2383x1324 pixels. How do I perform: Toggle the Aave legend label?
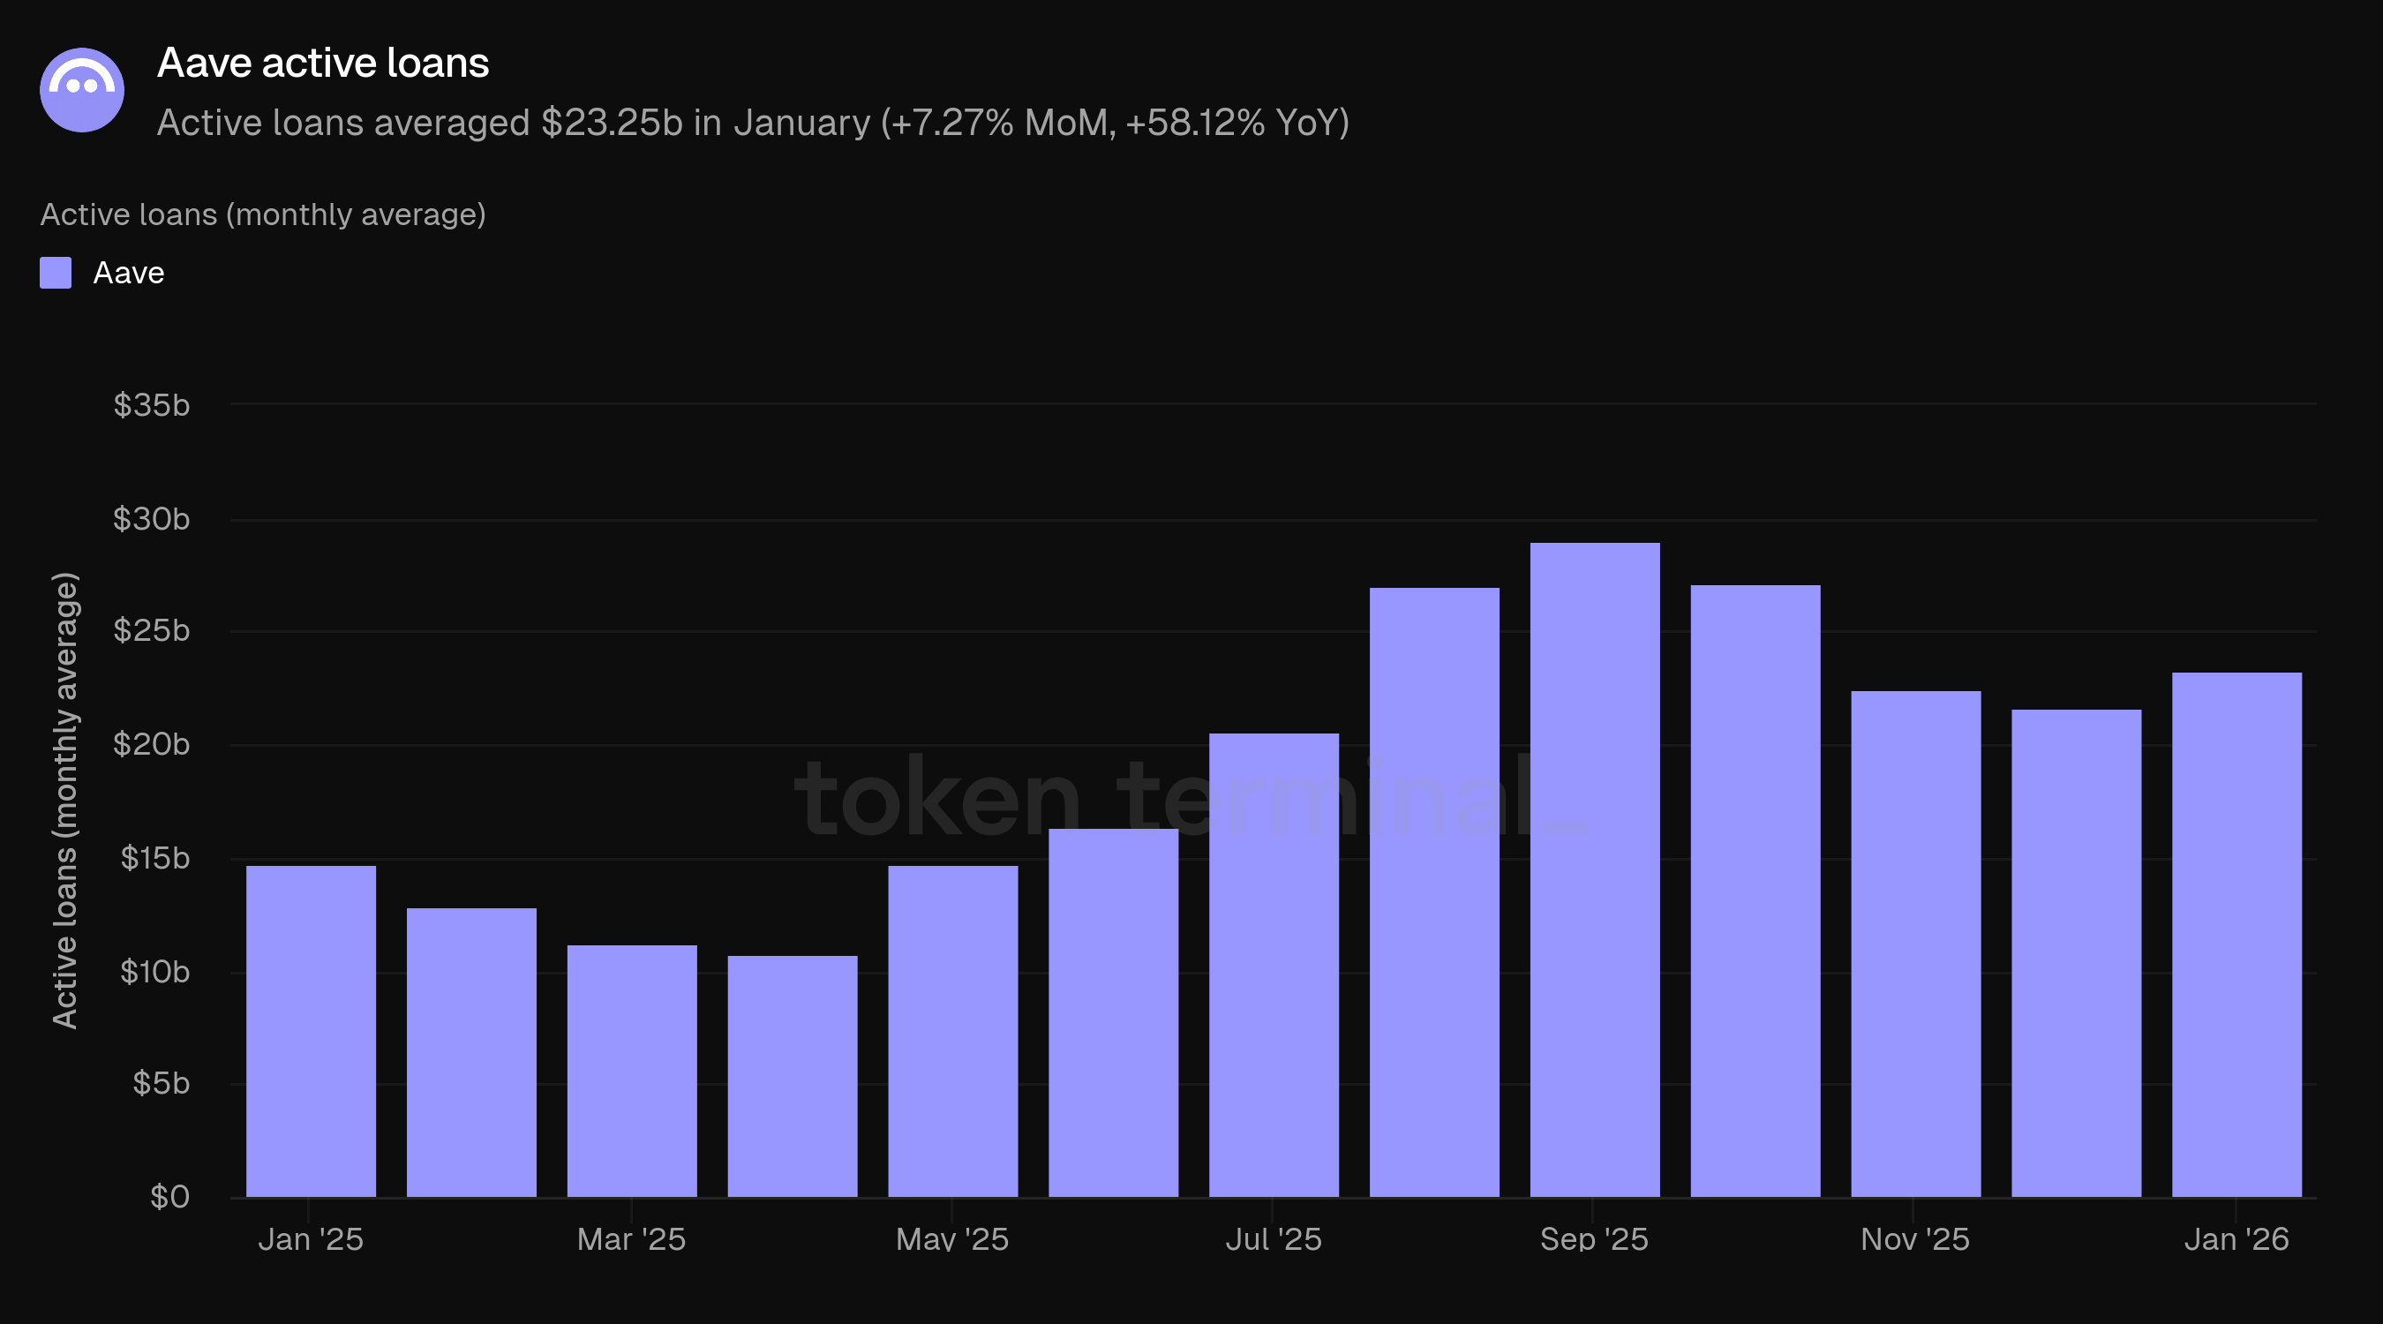pos(129,273)
